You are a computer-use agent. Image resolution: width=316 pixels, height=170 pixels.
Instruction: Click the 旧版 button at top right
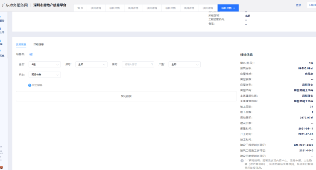312,5
